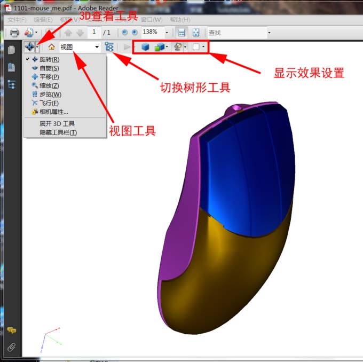
Task: Click the Print icon in toolbar
Action: 14,33
